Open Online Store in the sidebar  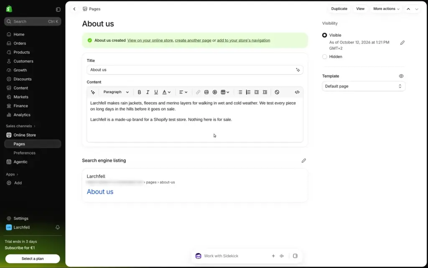click(x=33, y=135)
